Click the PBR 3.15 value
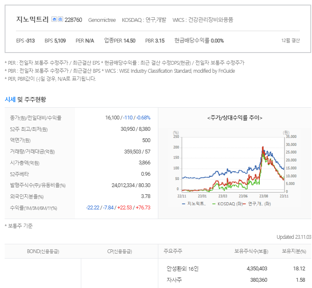Image resolution: width=312 pixels, height=288 pixels. coord(155,41)
